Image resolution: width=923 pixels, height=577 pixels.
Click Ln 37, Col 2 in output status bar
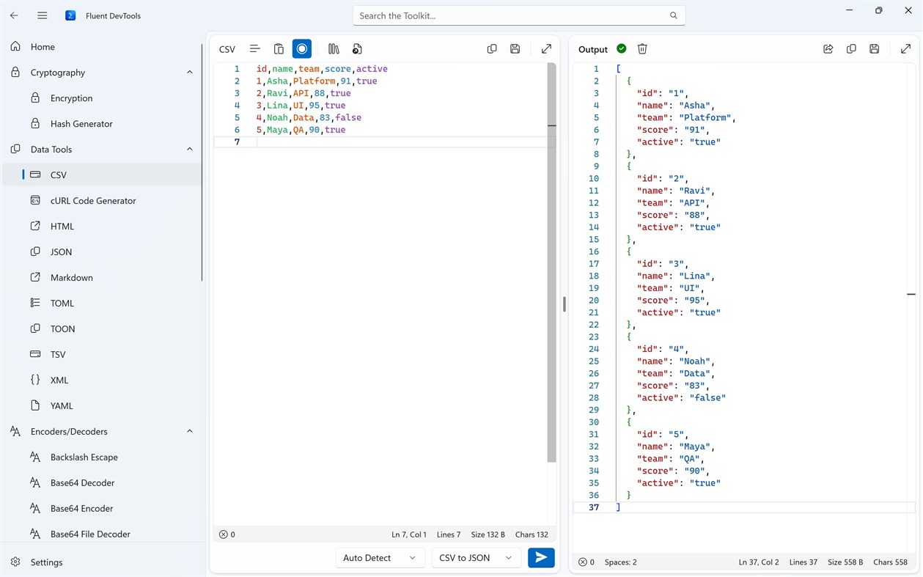tap(759, 562)
